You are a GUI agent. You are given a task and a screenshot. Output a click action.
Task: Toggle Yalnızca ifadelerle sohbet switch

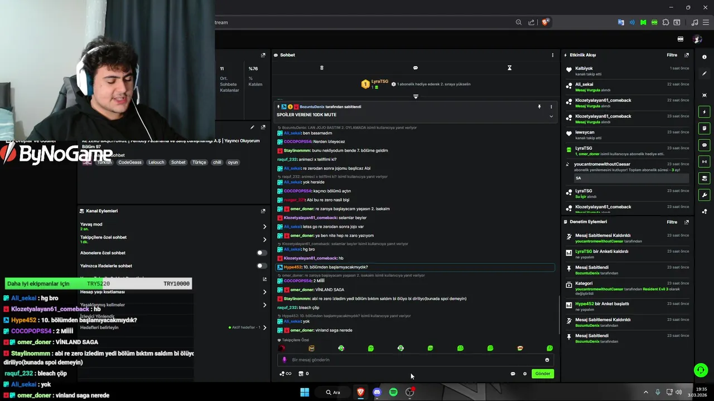261,266
